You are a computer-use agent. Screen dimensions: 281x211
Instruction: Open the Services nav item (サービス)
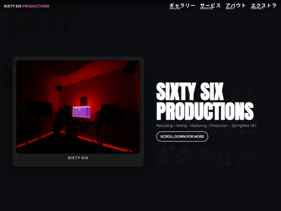coord(210,6)
